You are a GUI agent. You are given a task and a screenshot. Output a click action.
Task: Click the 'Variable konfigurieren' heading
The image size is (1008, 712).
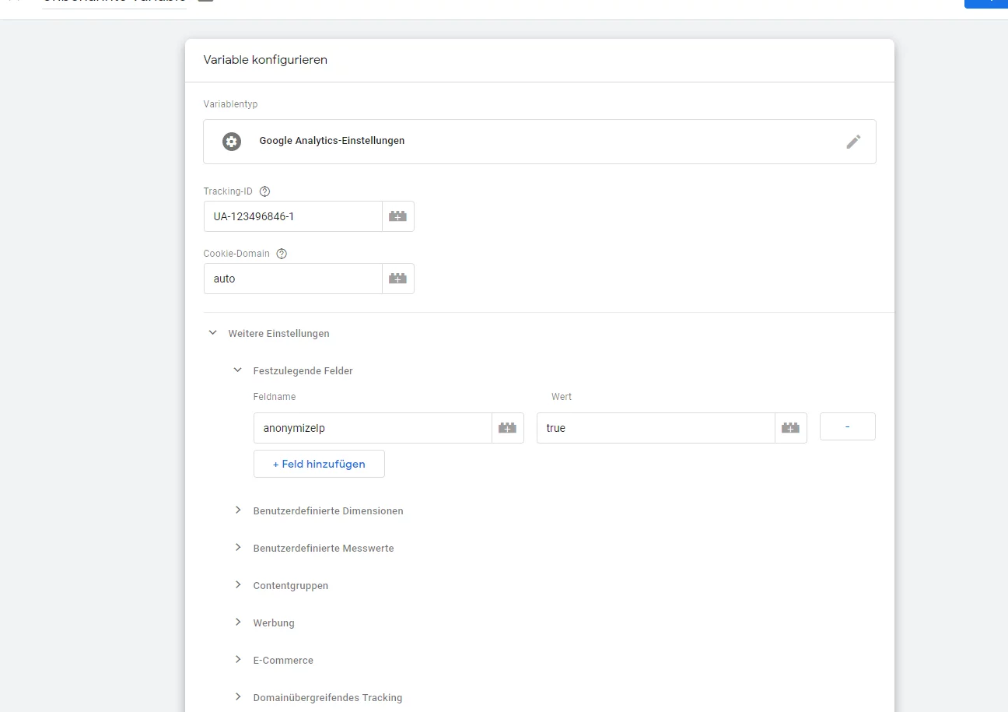(265, 60)
